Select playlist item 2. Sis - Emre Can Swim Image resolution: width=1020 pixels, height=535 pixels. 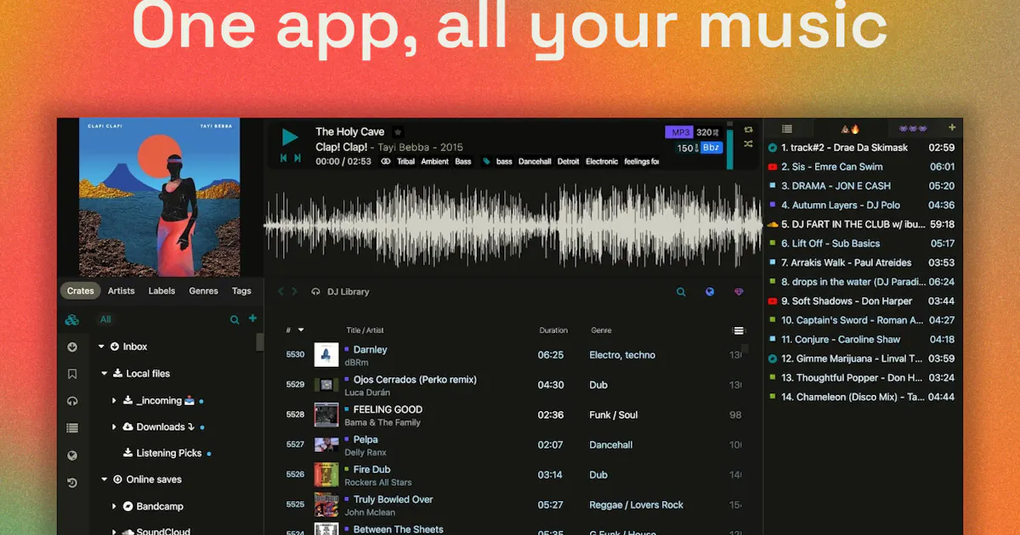point(862,166)
